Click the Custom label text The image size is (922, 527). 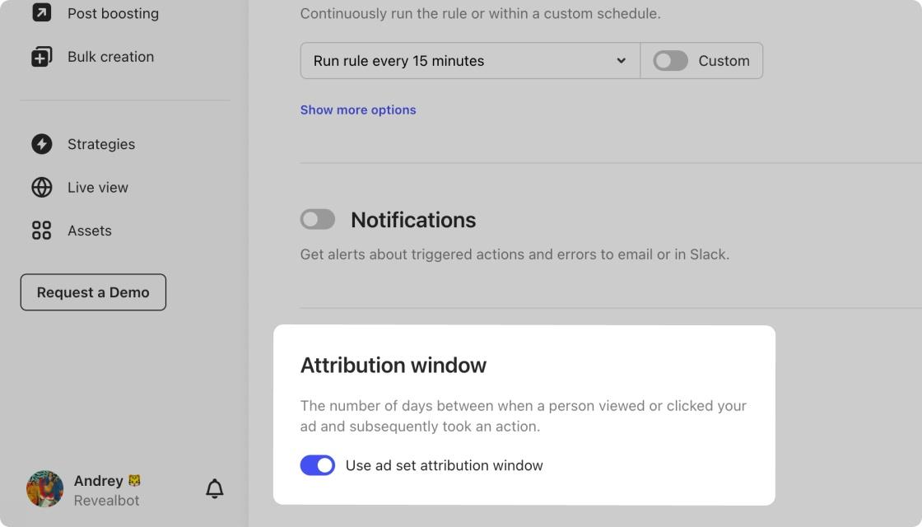click(x=724, y=61)
